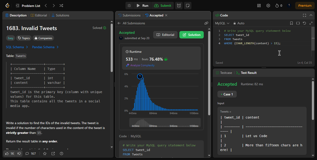Toggle the Auto lock setting
Viewport: 317px width, 160px height.
click(239, 23)
